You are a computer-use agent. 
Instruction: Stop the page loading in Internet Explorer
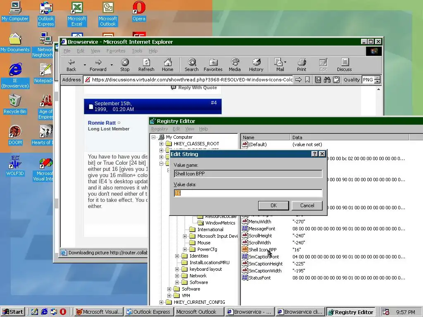(x=125, y=65)
